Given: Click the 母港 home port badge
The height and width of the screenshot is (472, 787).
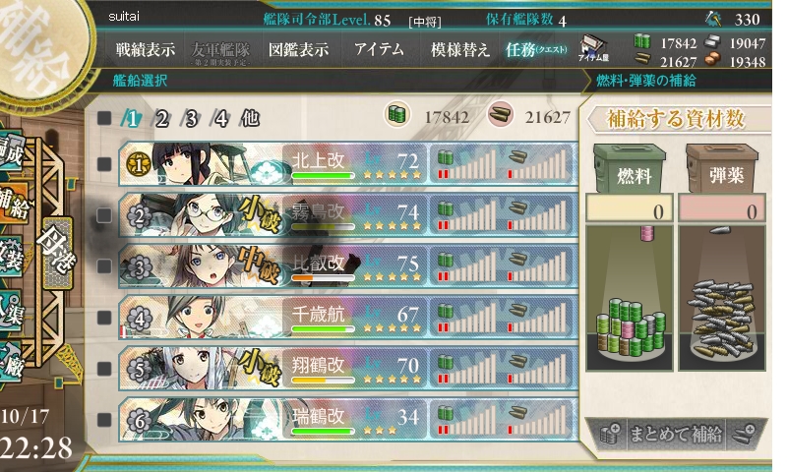Looking at the screenshot, I should click(x=58, y=254).
